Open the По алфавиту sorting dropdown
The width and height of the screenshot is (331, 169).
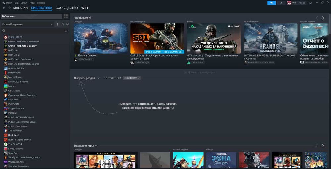[x=132, y=78]
